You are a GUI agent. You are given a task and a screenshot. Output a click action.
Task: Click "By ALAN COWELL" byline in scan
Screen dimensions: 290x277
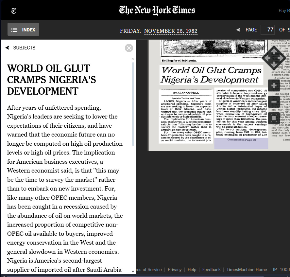click(186, 93)
